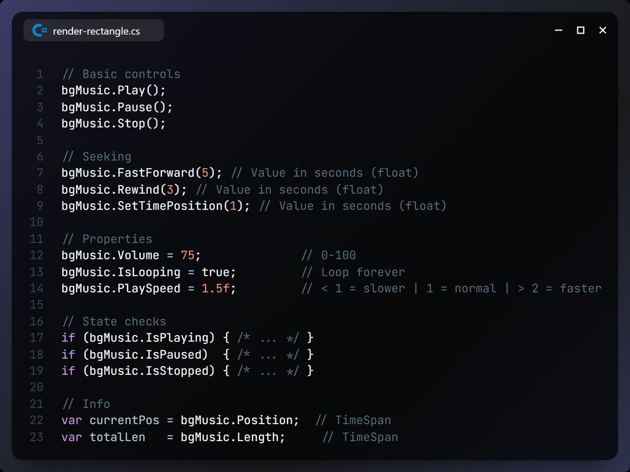Select the render-rectangle.cs tab
The width and height of the screenshot is (630, 472).
pyautogui.click(x=94, y=30)
